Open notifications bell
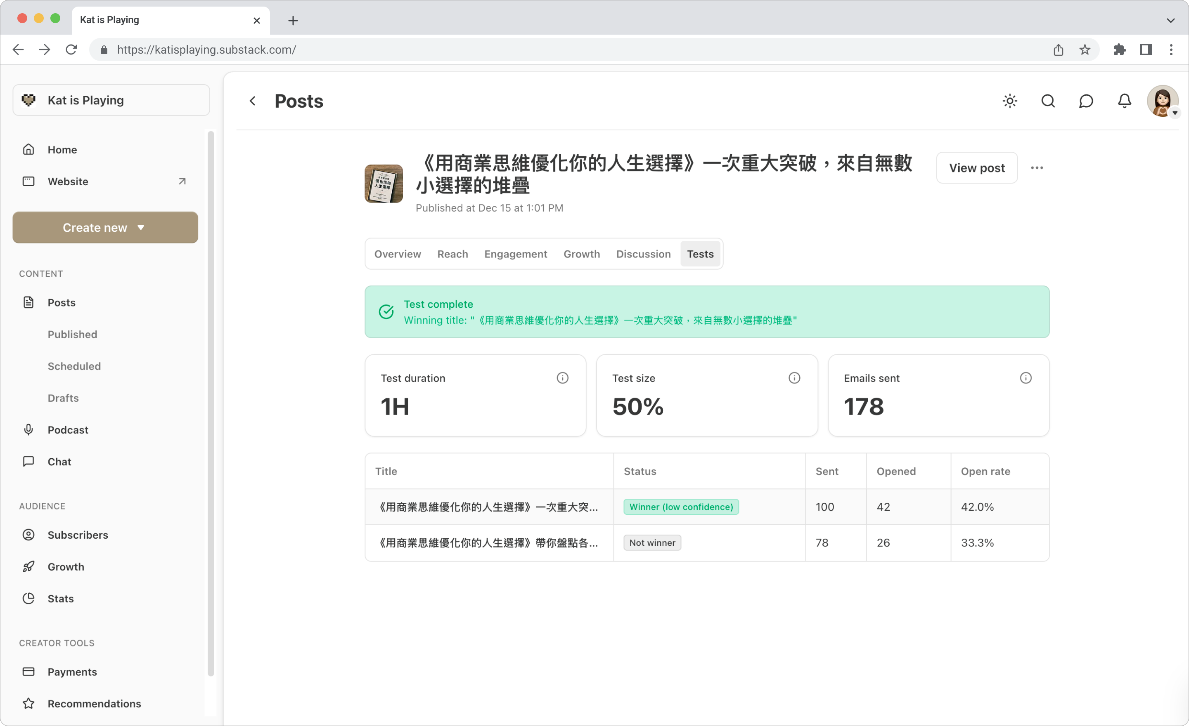The width and height of the screenshot is (1189, 726). [x=1124, y=101]
